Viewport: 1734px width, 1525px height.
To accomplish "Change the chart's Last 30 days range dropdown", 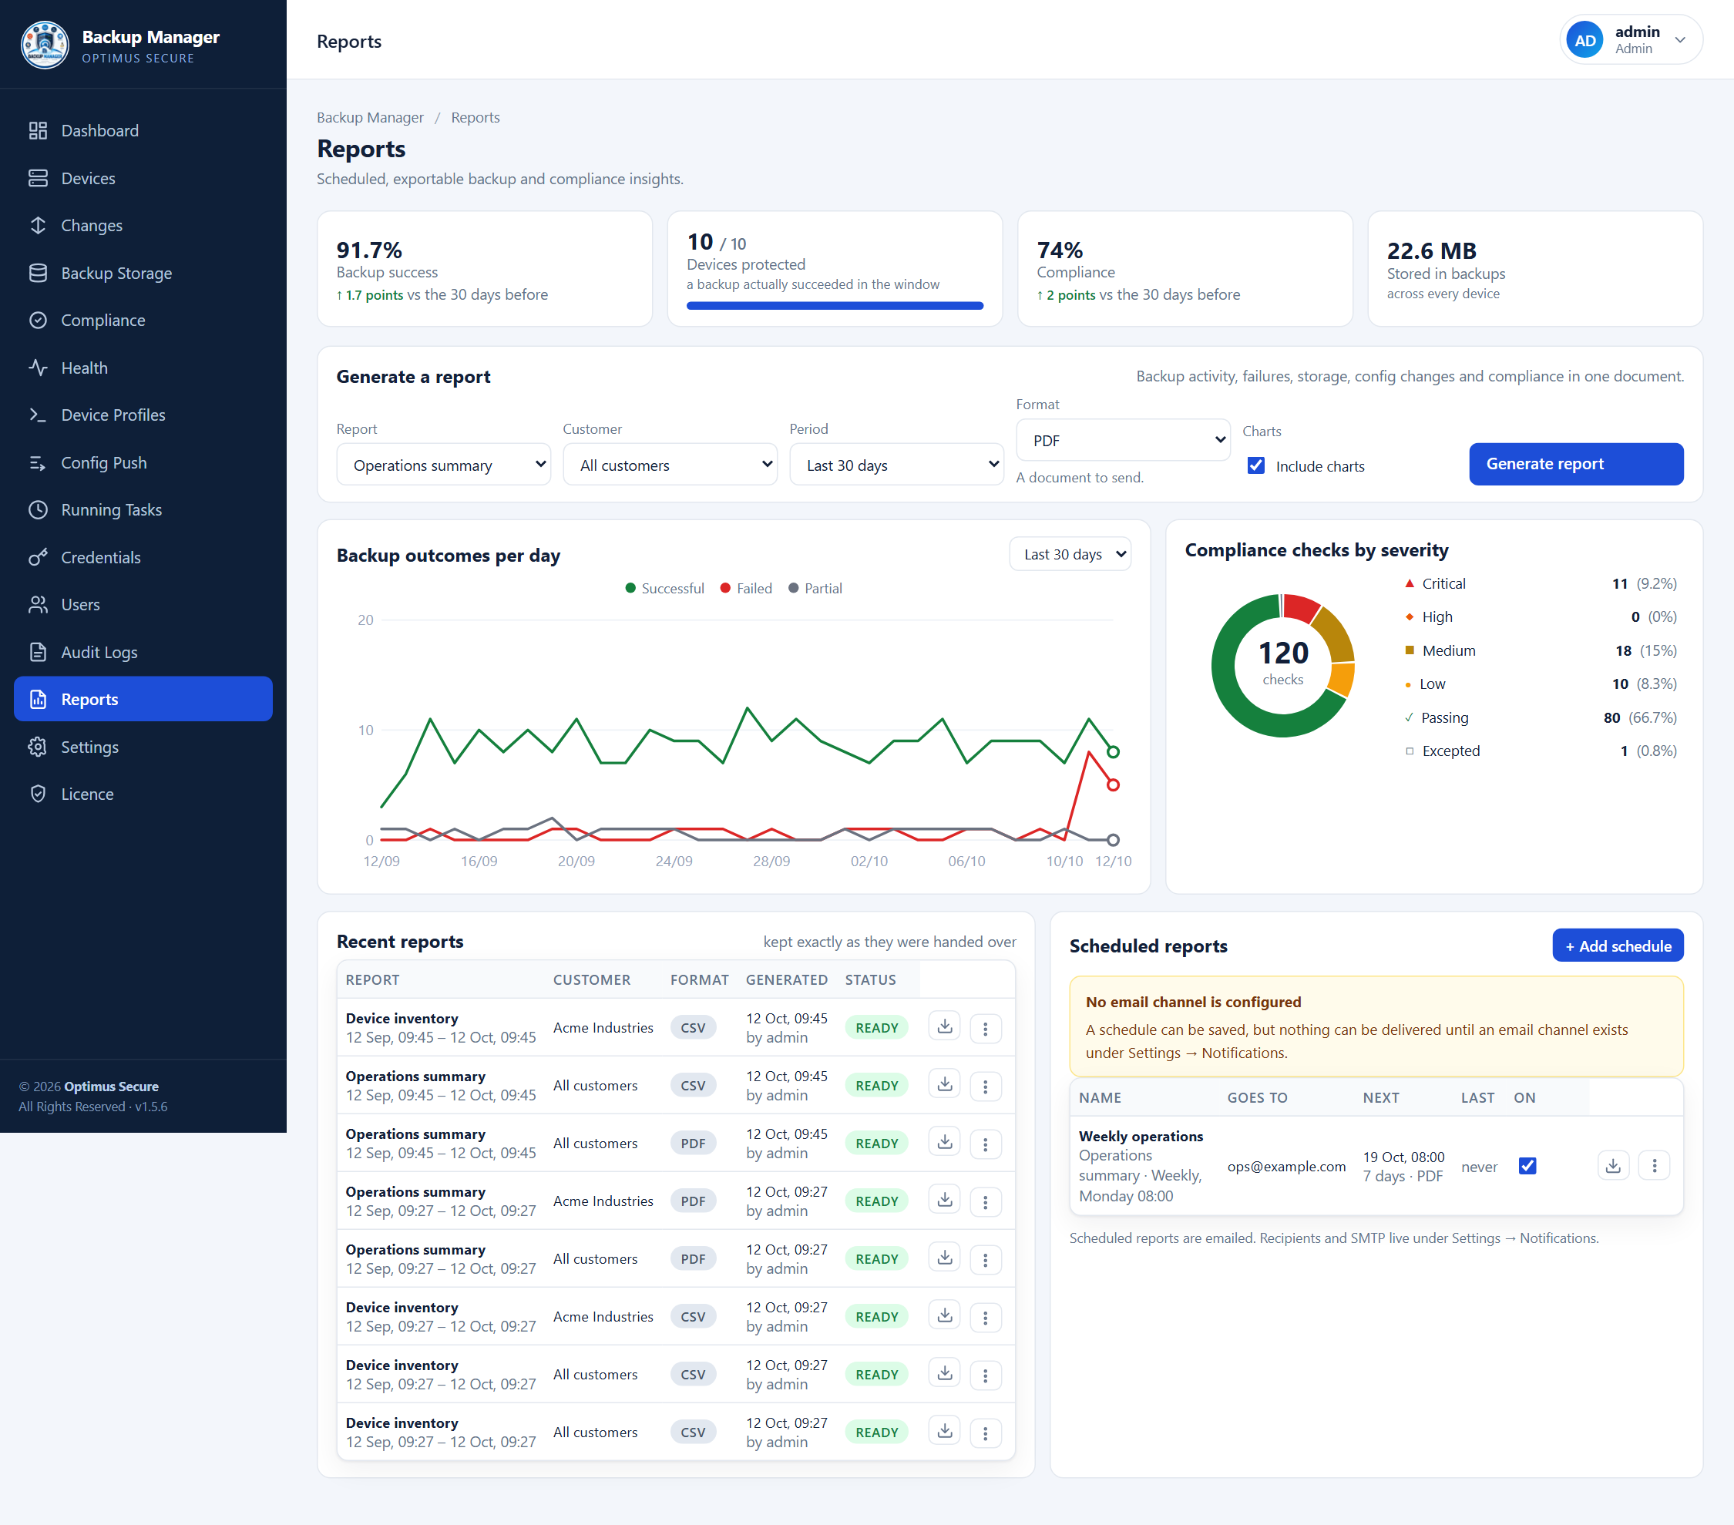I will (1070, 554).
